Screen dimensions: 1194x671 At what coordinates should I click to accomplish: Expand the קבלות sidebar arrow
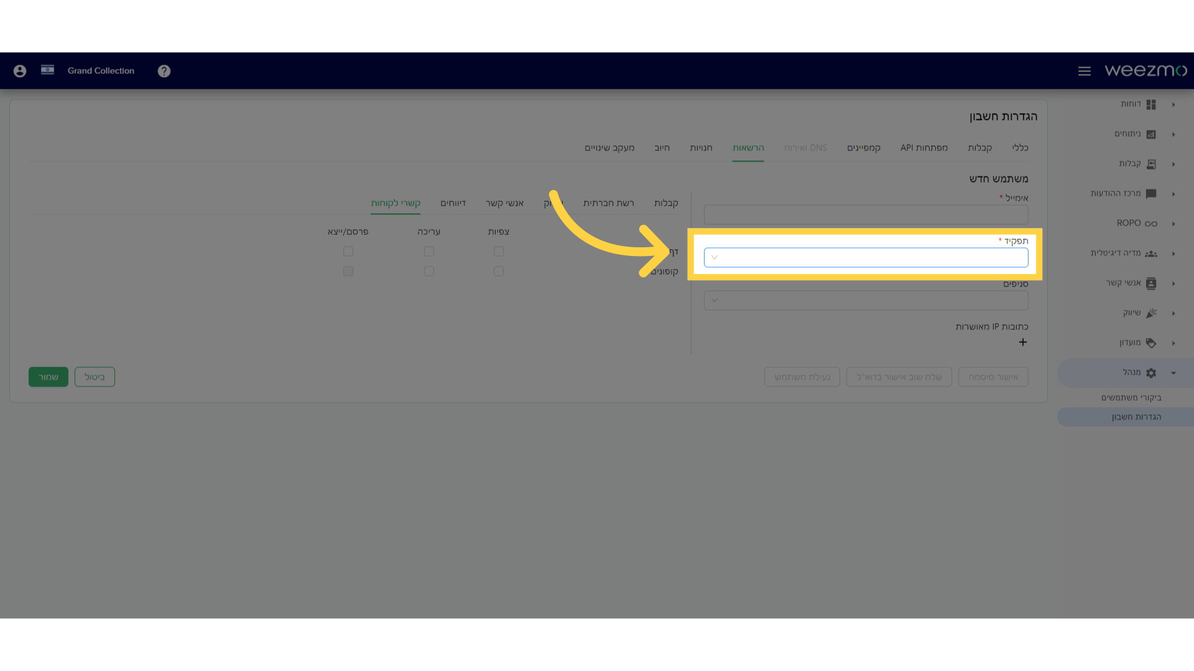tap(1173, 164)
